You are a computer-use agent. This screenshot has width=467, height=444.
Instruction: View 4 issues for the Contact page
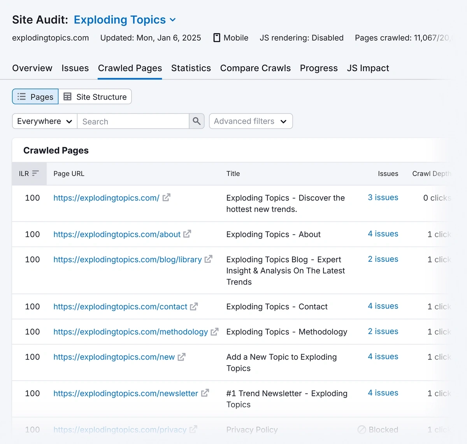click(x=383, y=306)
